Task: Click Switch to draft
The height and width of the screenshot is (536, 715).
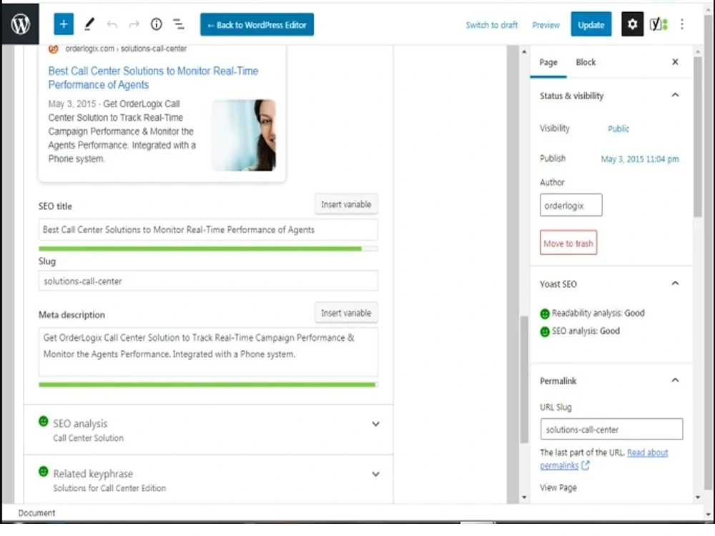Action: [x=492, y=25]
